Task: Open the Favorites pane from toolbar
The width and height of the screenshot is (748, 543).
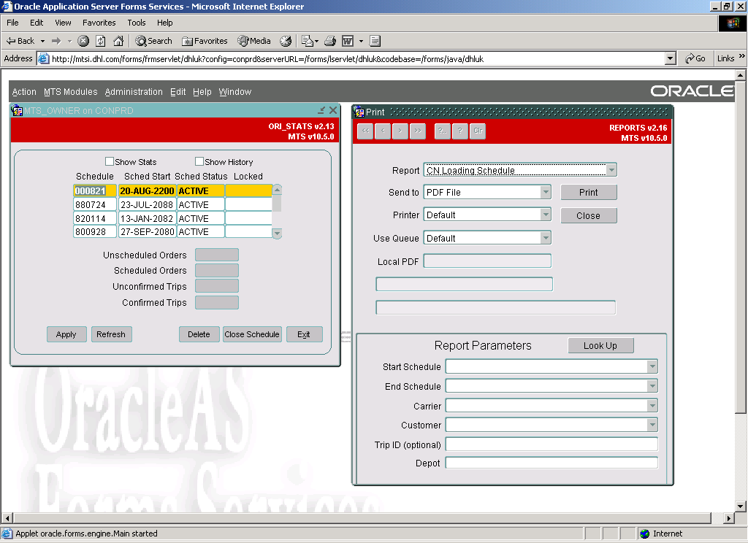Action: [205, 41]
